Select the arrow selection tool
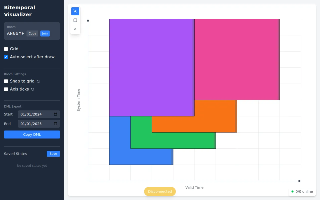 coord(75,11)
